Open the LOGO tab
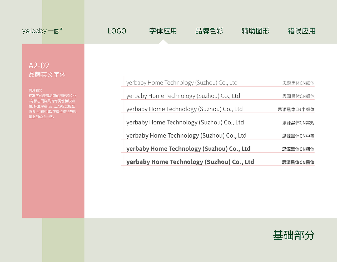This screenshot has height=262, width=337. click(x=117, y=31)
